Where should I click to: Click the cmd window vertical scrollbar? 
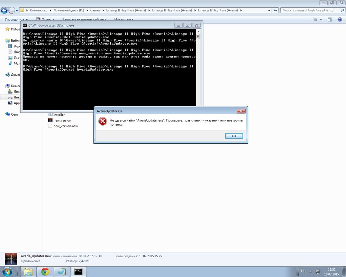click(x=198, y=69)
